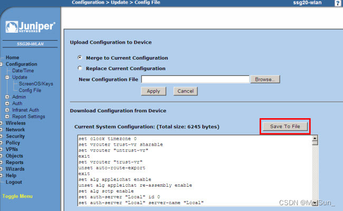Viewport: 343px width, 211px height.
Task: Open the Security menu
Action: pyautogui.click(x=15, y=136)
